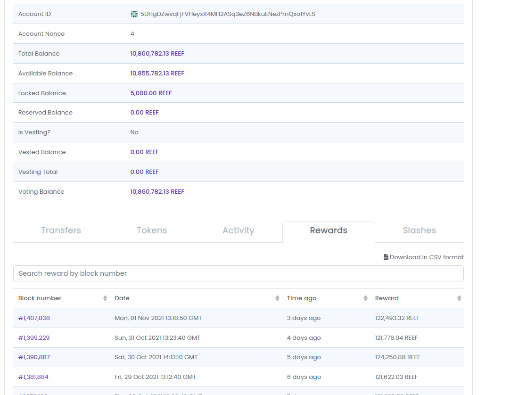The image size is (519, 395).
Task: Open block #1,381,884
Action: point(33,377)
